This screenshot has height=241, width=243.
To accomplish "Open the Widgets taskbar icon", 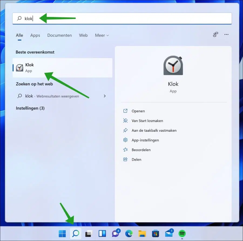I will pyautogui.click(x=102, y=233).
